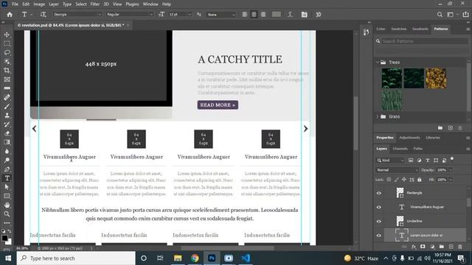Viewport: 472px width, 265px height.
Task: Add layer mask icon
Action: coord(423,247)
